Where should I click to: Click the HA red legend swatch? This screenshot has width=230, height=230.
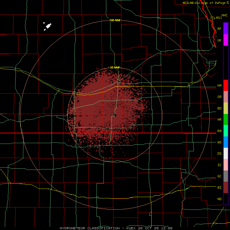(226, 85)
